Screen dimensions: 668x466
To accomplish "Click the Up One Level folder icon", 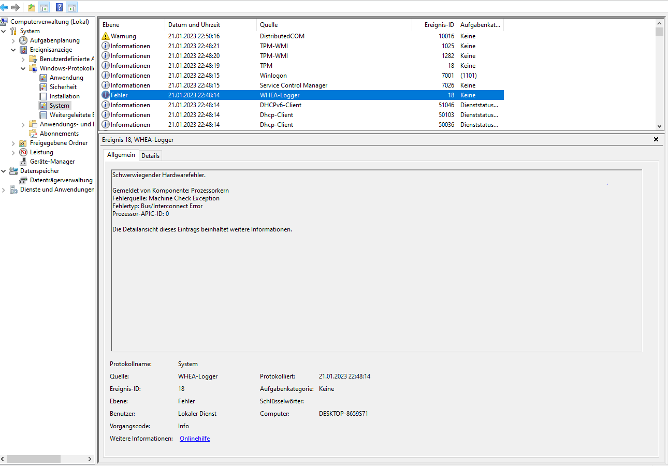I will pos(32,7).
